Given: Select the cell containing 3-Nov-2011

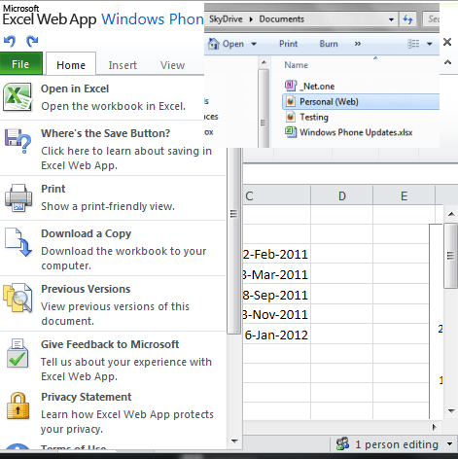Looking at the screenshot, I should tap(276, 314).
